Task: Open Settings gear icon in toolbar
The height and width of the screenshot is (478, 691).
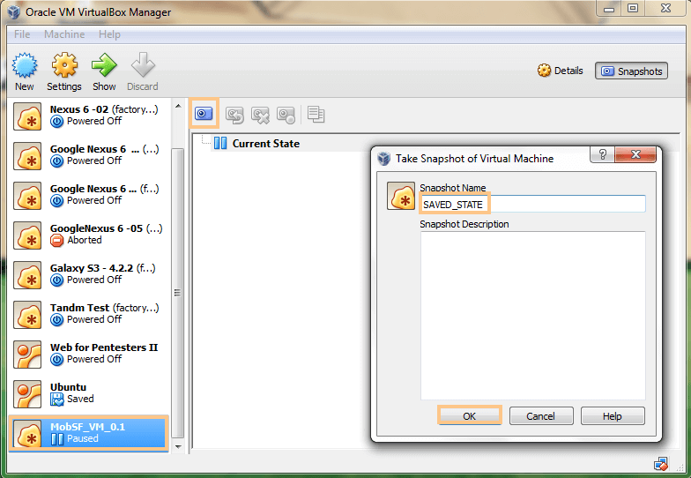Action: pyautogui.click(x=64, y=66)
